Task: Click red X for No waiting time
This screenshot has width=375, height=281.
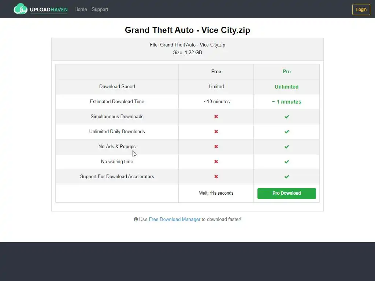Action: tap(216, 162)
